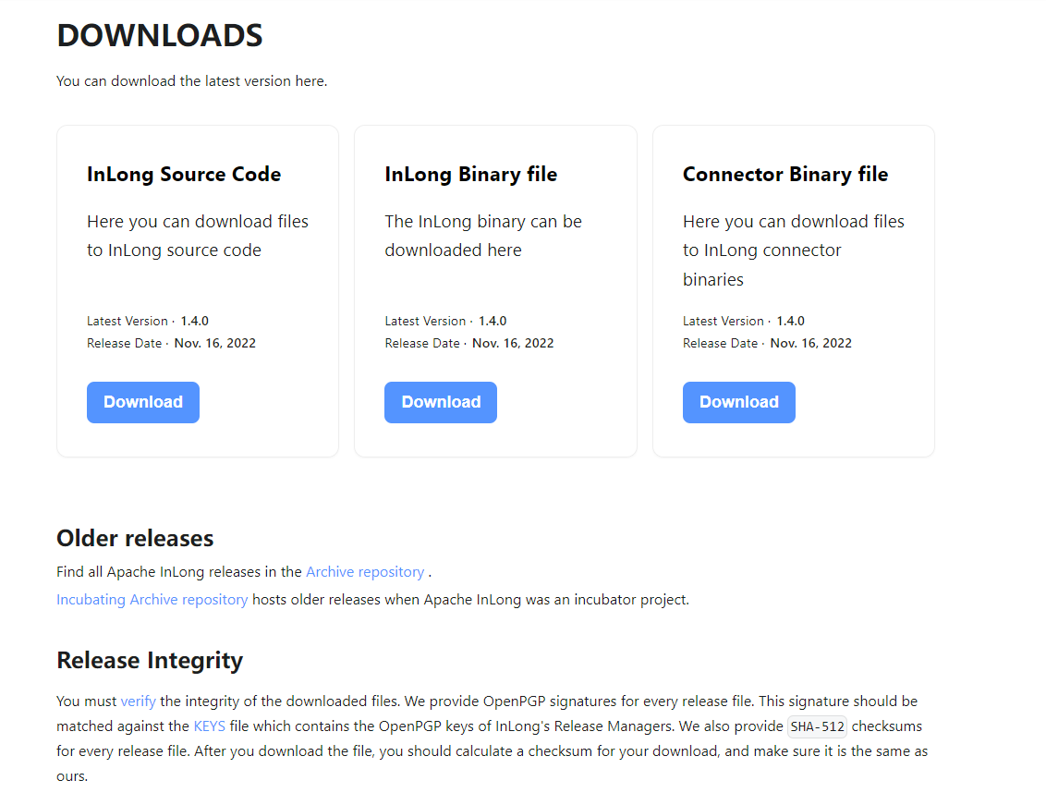Click Release Date in Connector Binary card

[x=767, y=343]
